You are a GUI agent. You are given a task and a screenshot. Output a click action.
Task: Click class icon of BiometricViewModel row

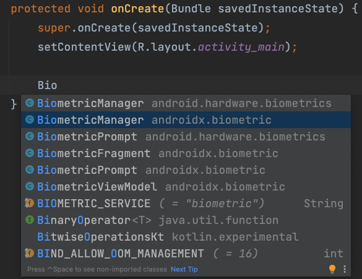pyautogui.click(x=30, y=186)
